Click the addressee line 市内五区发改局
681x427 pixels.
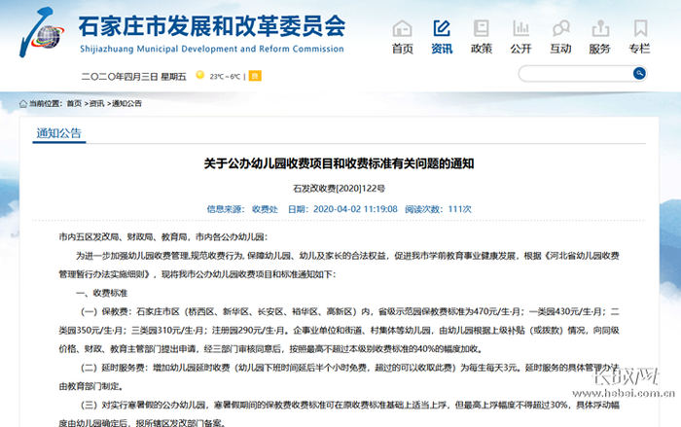pyautogui.click(x=163, y=236)
